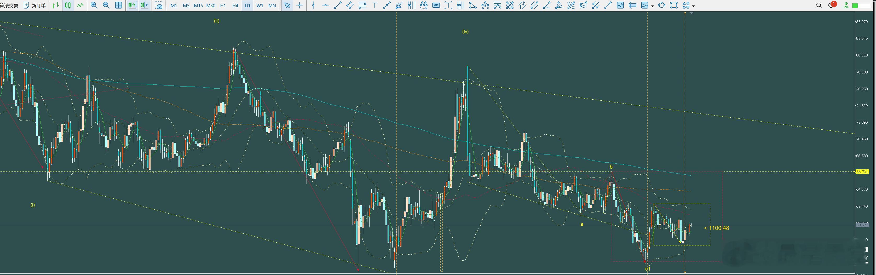Select the ABC correction wave tool
Screen dimensions: 876x275
(485, 5)
